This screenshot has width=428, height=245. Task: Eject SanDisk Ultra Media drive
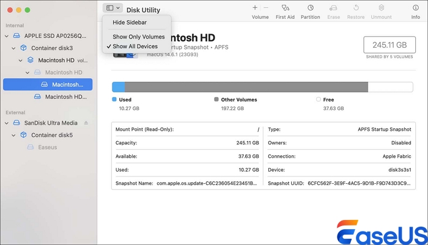pos(86,123)
